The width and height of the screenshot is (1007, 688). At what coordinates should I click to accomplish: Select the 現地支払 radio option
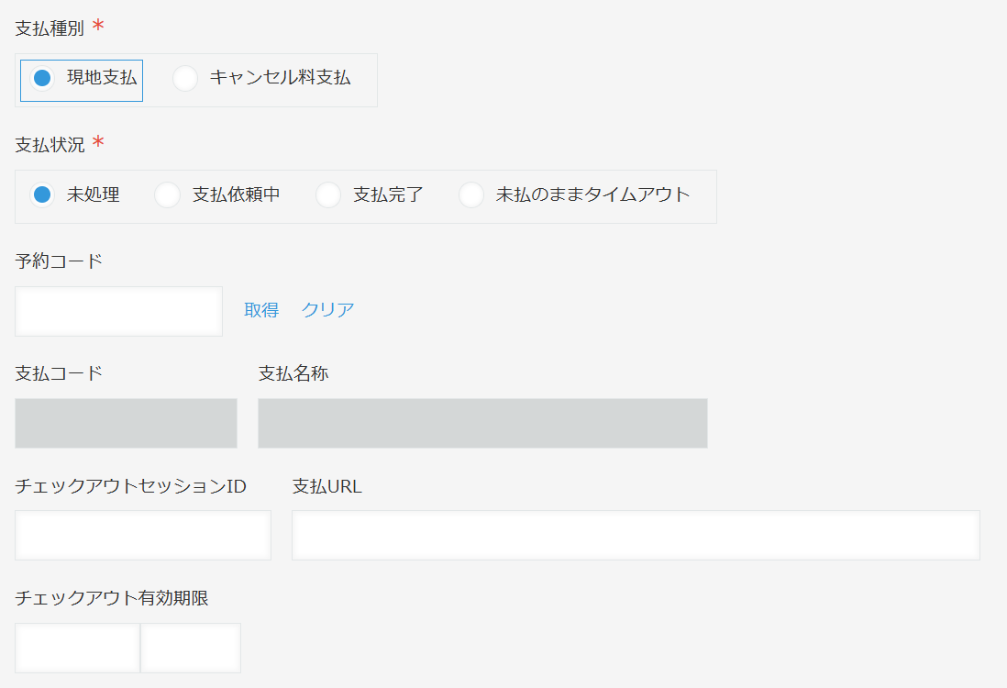click(x=82, y=81)
